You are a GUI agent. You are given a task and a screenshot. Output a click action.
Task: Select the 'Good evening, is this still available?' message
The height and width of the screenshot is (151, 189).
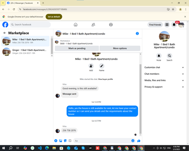click(x=80, y=88)
